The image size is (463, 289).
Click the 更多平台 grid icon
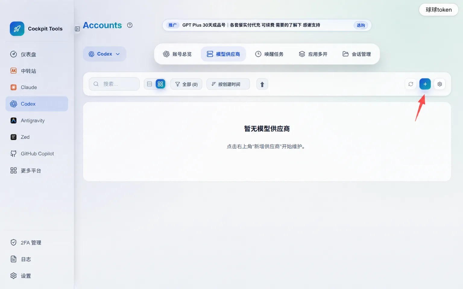coord(14,170)
